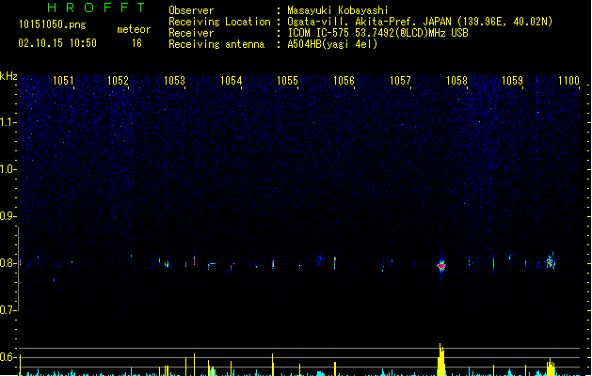Click the 1059 time marker

512,81
